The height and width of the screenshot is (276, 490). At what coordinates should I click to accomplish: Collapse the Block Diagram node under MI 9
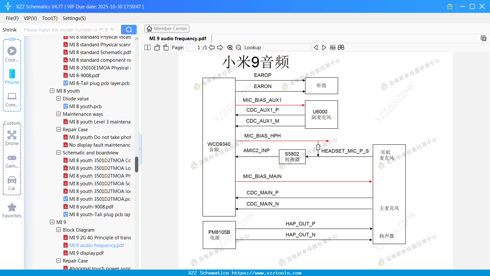58,230
